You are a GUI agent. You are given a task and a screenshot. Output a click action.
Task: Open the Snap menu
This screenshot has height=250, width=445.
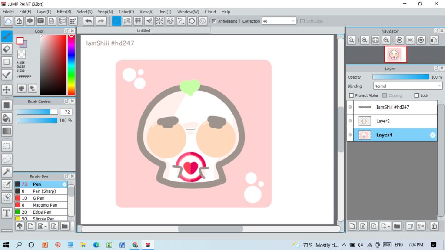[x=105, y=12]
